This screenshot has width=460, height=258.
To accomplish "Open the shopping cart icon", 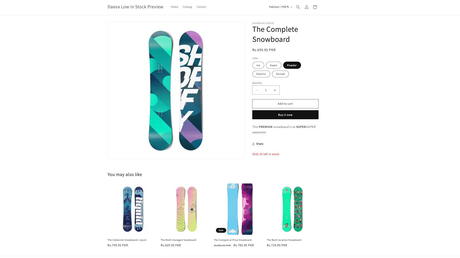I will coord(315,7).
